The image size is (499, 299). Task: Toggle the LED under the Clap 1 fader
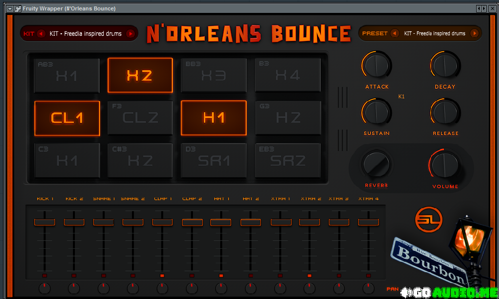162,275
